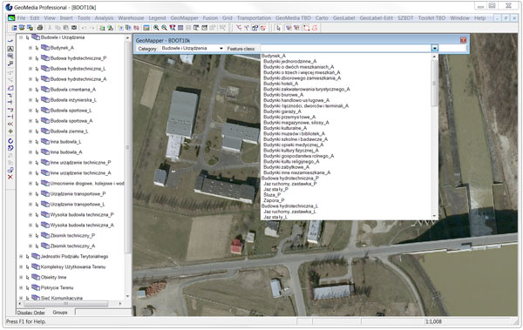Expand the Budynek_A legend entry
Image resolution: width=523 pixels, height=330 pixels.
pyautogui.click(x=31, y=48)
